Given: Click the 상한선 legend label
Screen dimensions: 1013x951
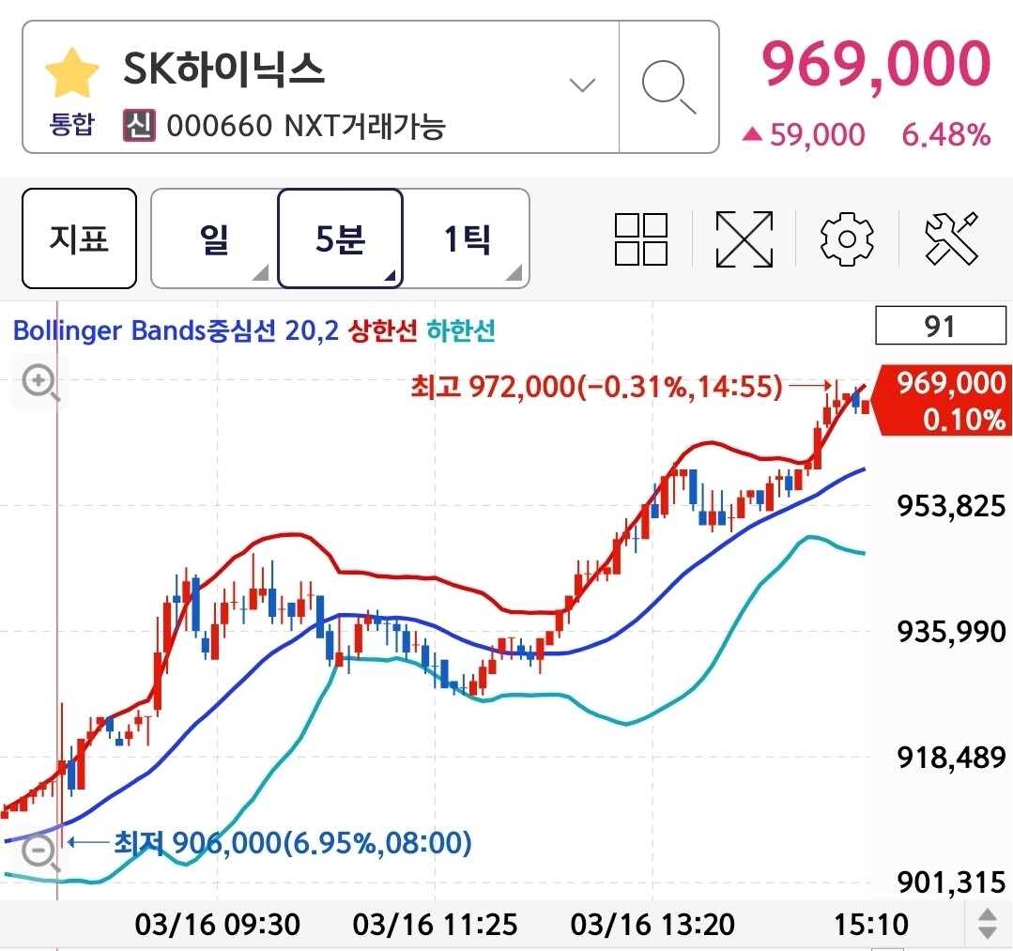Looking at the screenshot, I should click(382, 330).
